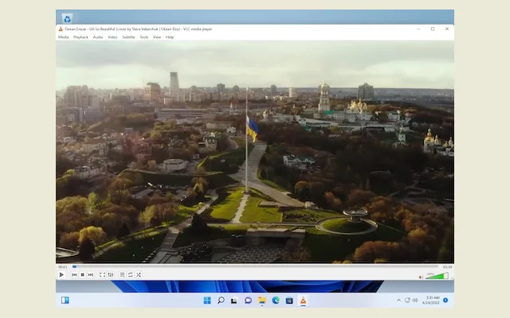This screenshot has height=318, width=510.
Task: Maximize the VLC window
Action: (x=433, y=29)
